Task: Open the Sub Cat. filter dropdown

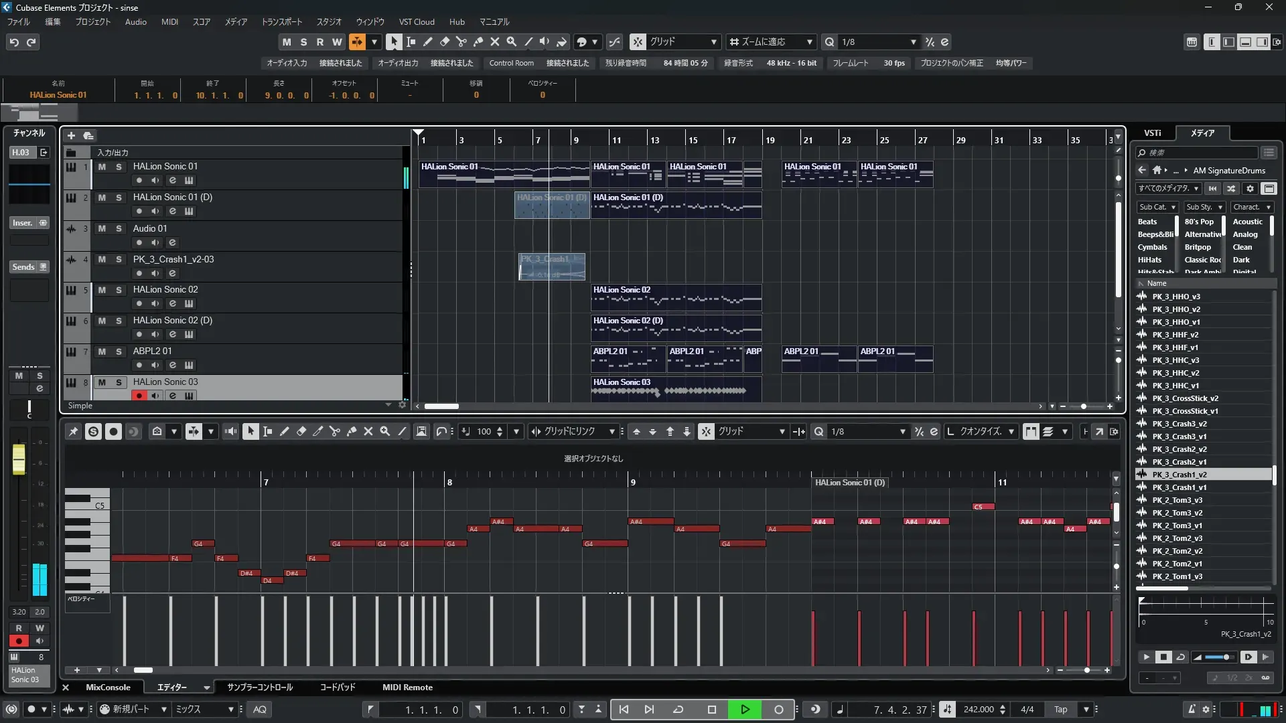Action: pyautogui.click(x=1157, y=207)
